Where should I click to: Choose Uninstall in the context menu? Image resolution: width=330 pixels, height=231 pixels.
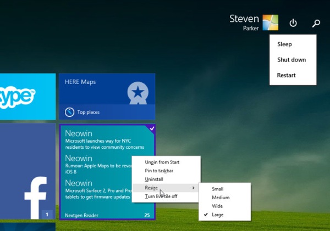166,179
